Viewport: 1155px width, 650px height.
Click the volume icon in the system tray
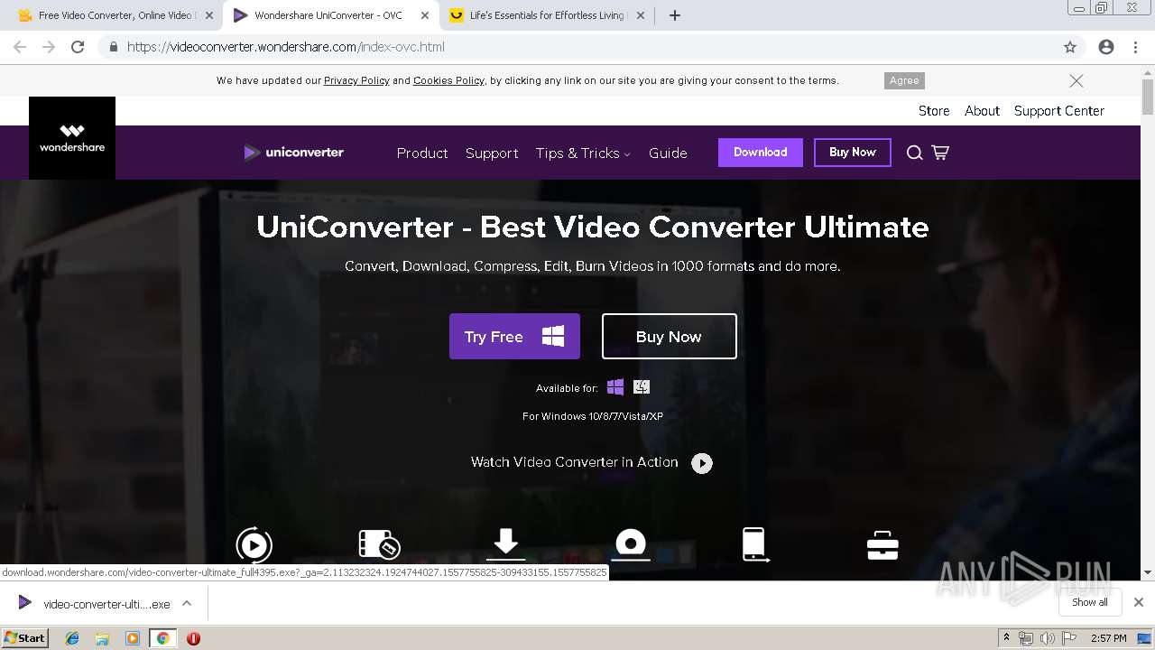(x=1047, y=638)
